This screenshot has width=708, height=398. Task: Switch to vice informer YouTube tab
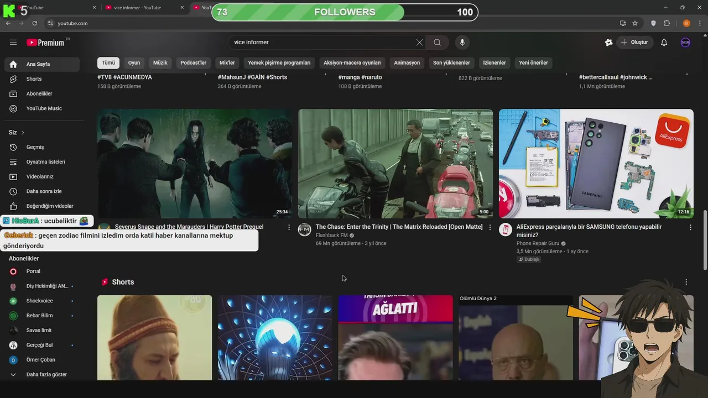tap(144, 8)
